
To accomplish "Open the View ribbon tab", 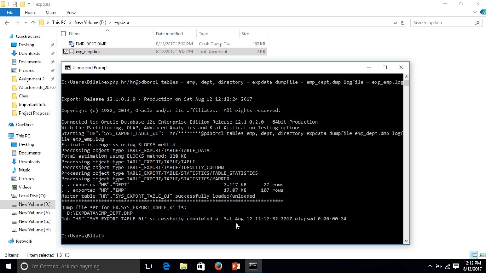I will point(71,13).
